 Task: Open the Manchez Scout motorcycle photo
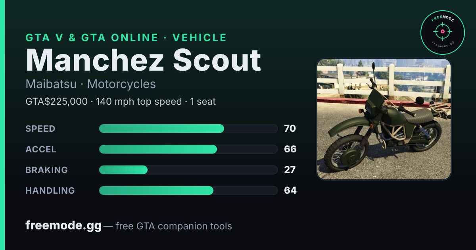384,119
